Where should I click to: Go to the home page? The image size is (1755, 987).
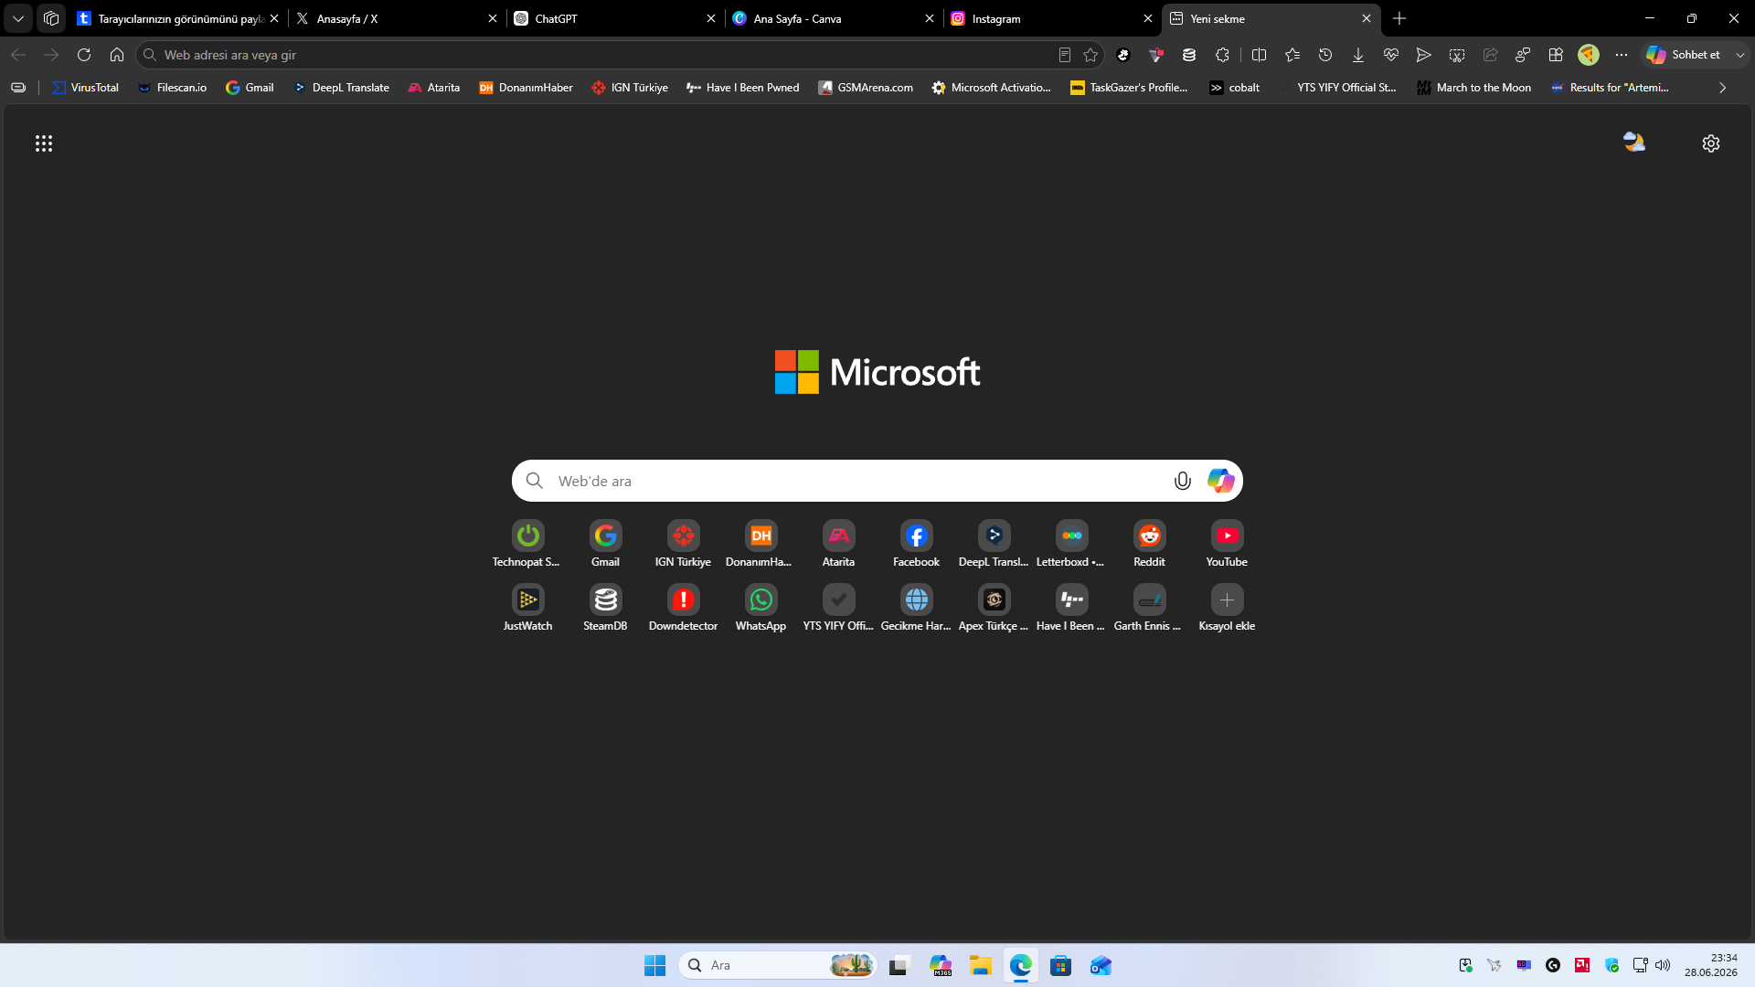pos(117,55)
